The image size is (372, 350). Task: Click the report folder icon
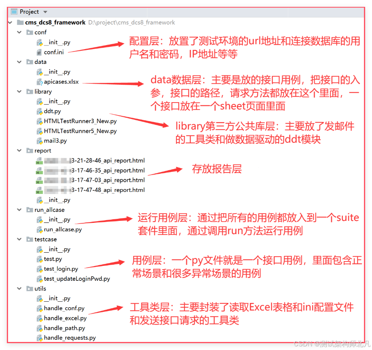tap(30, 150)
